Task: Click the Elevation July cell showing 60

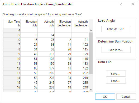Action: 29,68
